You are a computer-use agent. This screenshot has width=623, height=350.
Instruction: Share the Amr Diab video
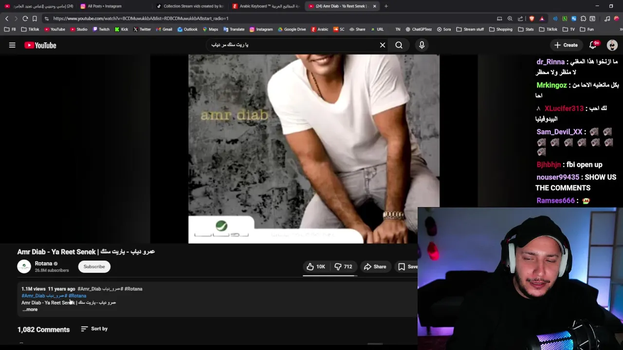coord(375,266)
